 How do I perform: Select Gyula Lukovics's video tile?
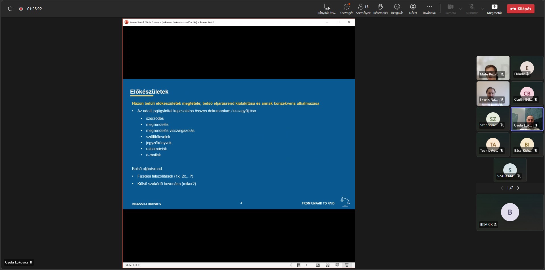pyautogui.click(x=527, y=119)
